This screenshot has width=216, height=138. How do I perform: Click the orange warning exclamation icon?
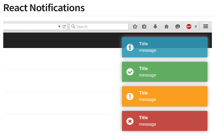pyautogui.click(x=130, y=96)
